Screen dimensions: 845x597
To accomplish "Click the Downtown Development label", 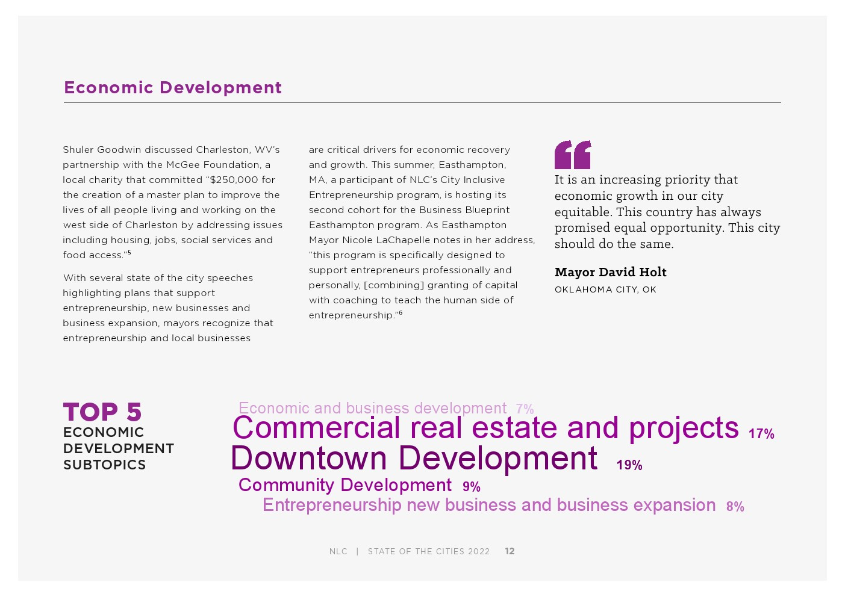I will [414, 458].
